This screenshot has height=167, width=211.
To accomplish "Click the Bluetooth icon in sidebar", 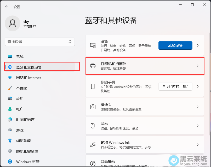I will point(10,67).
